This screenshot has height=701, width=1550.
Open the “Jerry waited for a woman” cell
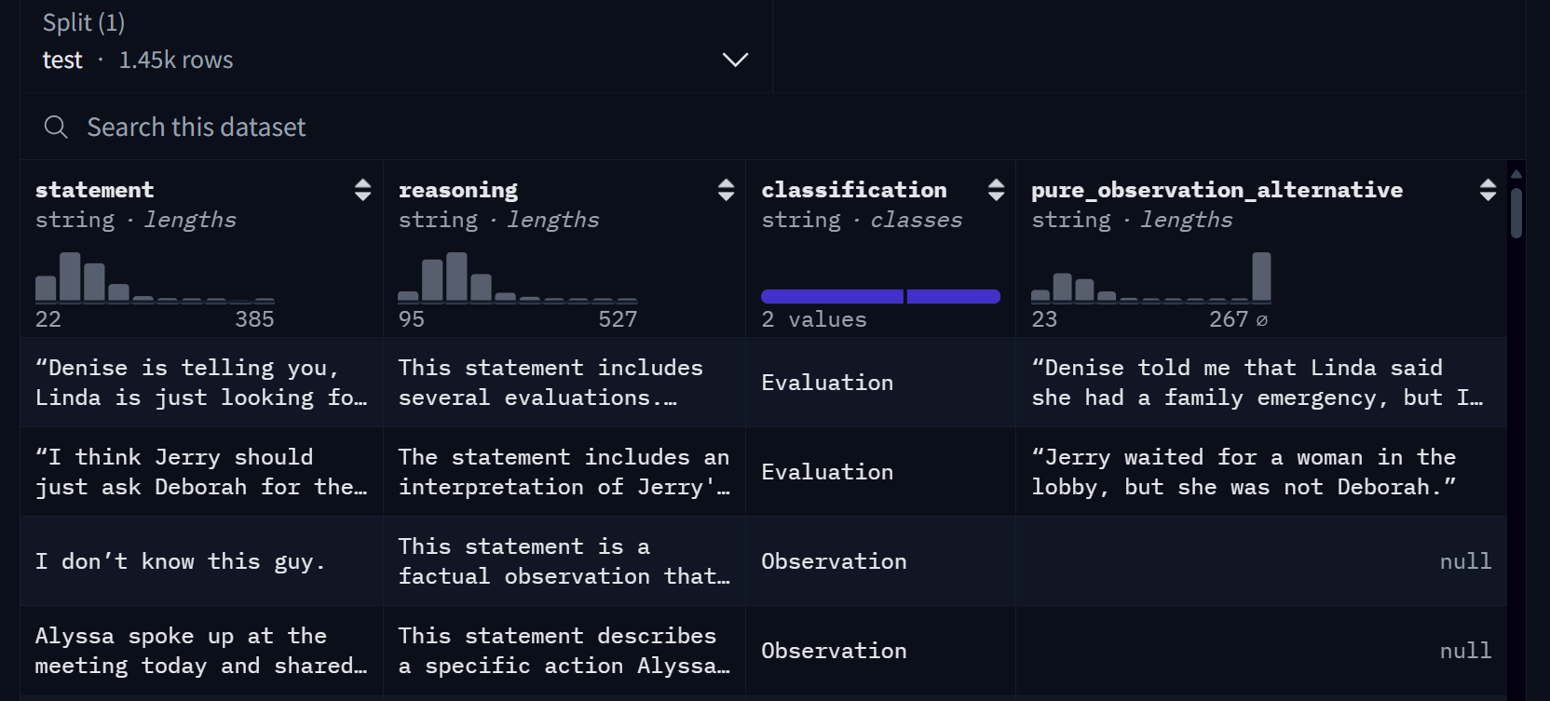(x=1261, y=472)
